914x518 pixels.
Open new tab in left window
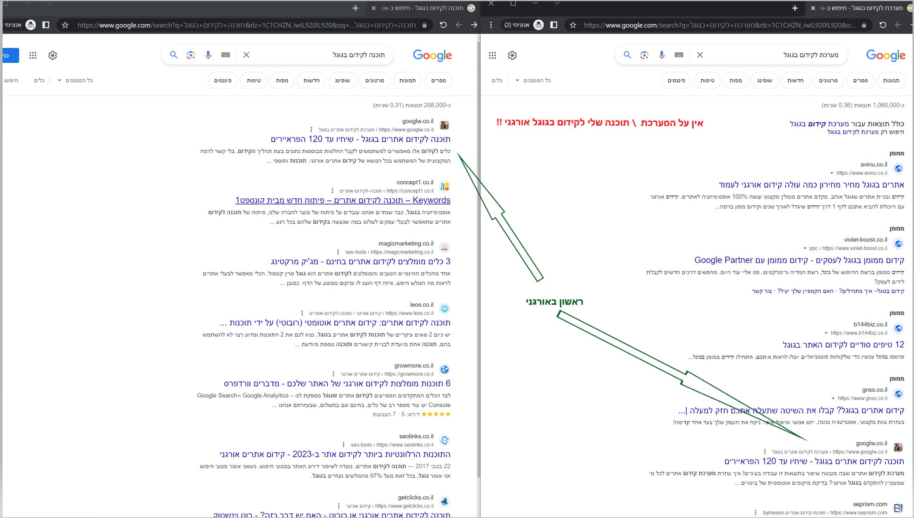[x=355, y=8]
